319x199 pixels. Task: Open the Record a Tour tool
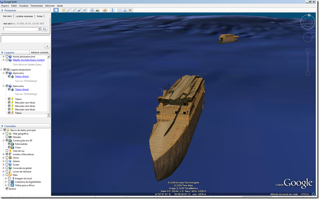coord(84,10)
